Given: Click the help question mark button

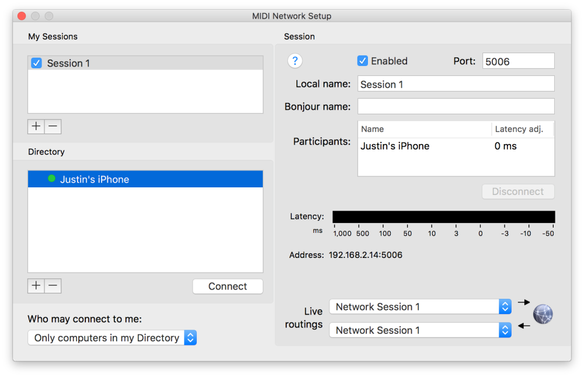Looking at the screenshot, I should pos(295,61).
